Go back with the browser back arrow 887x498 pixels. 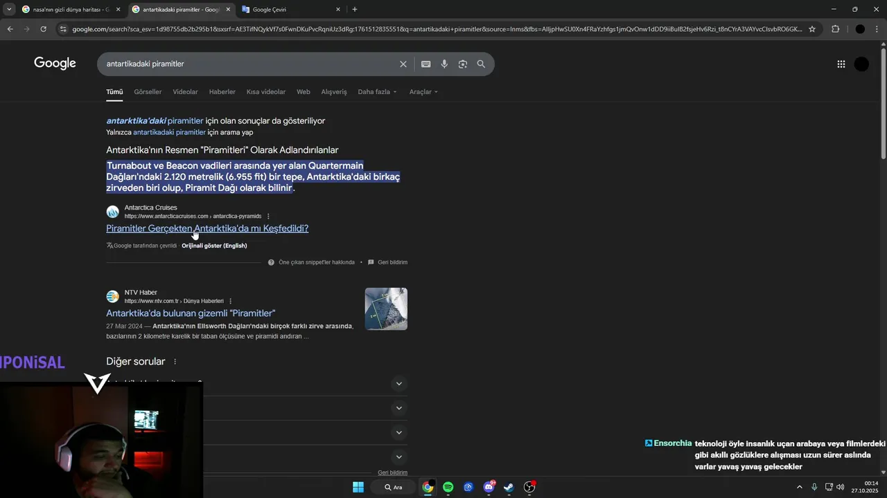[10, 29]
